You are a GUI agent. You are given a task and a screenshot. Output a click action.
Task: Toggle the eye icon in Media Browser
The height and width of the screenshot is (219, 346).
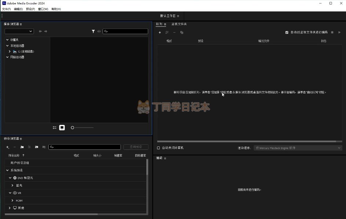coord(99,31)
